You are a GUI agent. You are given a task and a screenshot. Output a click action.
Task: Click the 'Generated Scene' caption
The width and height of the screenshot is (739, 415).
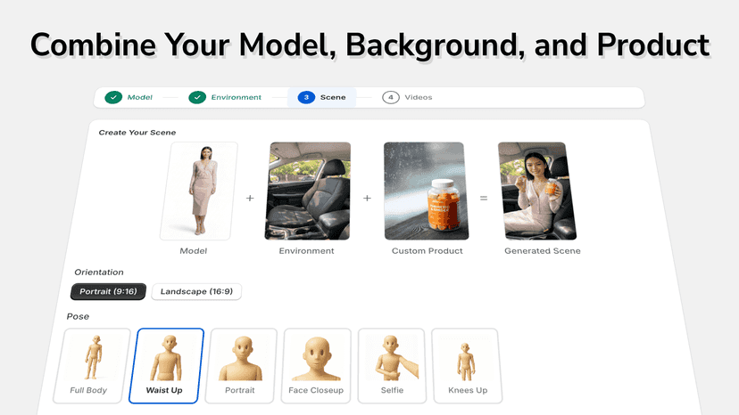point(543,251)
